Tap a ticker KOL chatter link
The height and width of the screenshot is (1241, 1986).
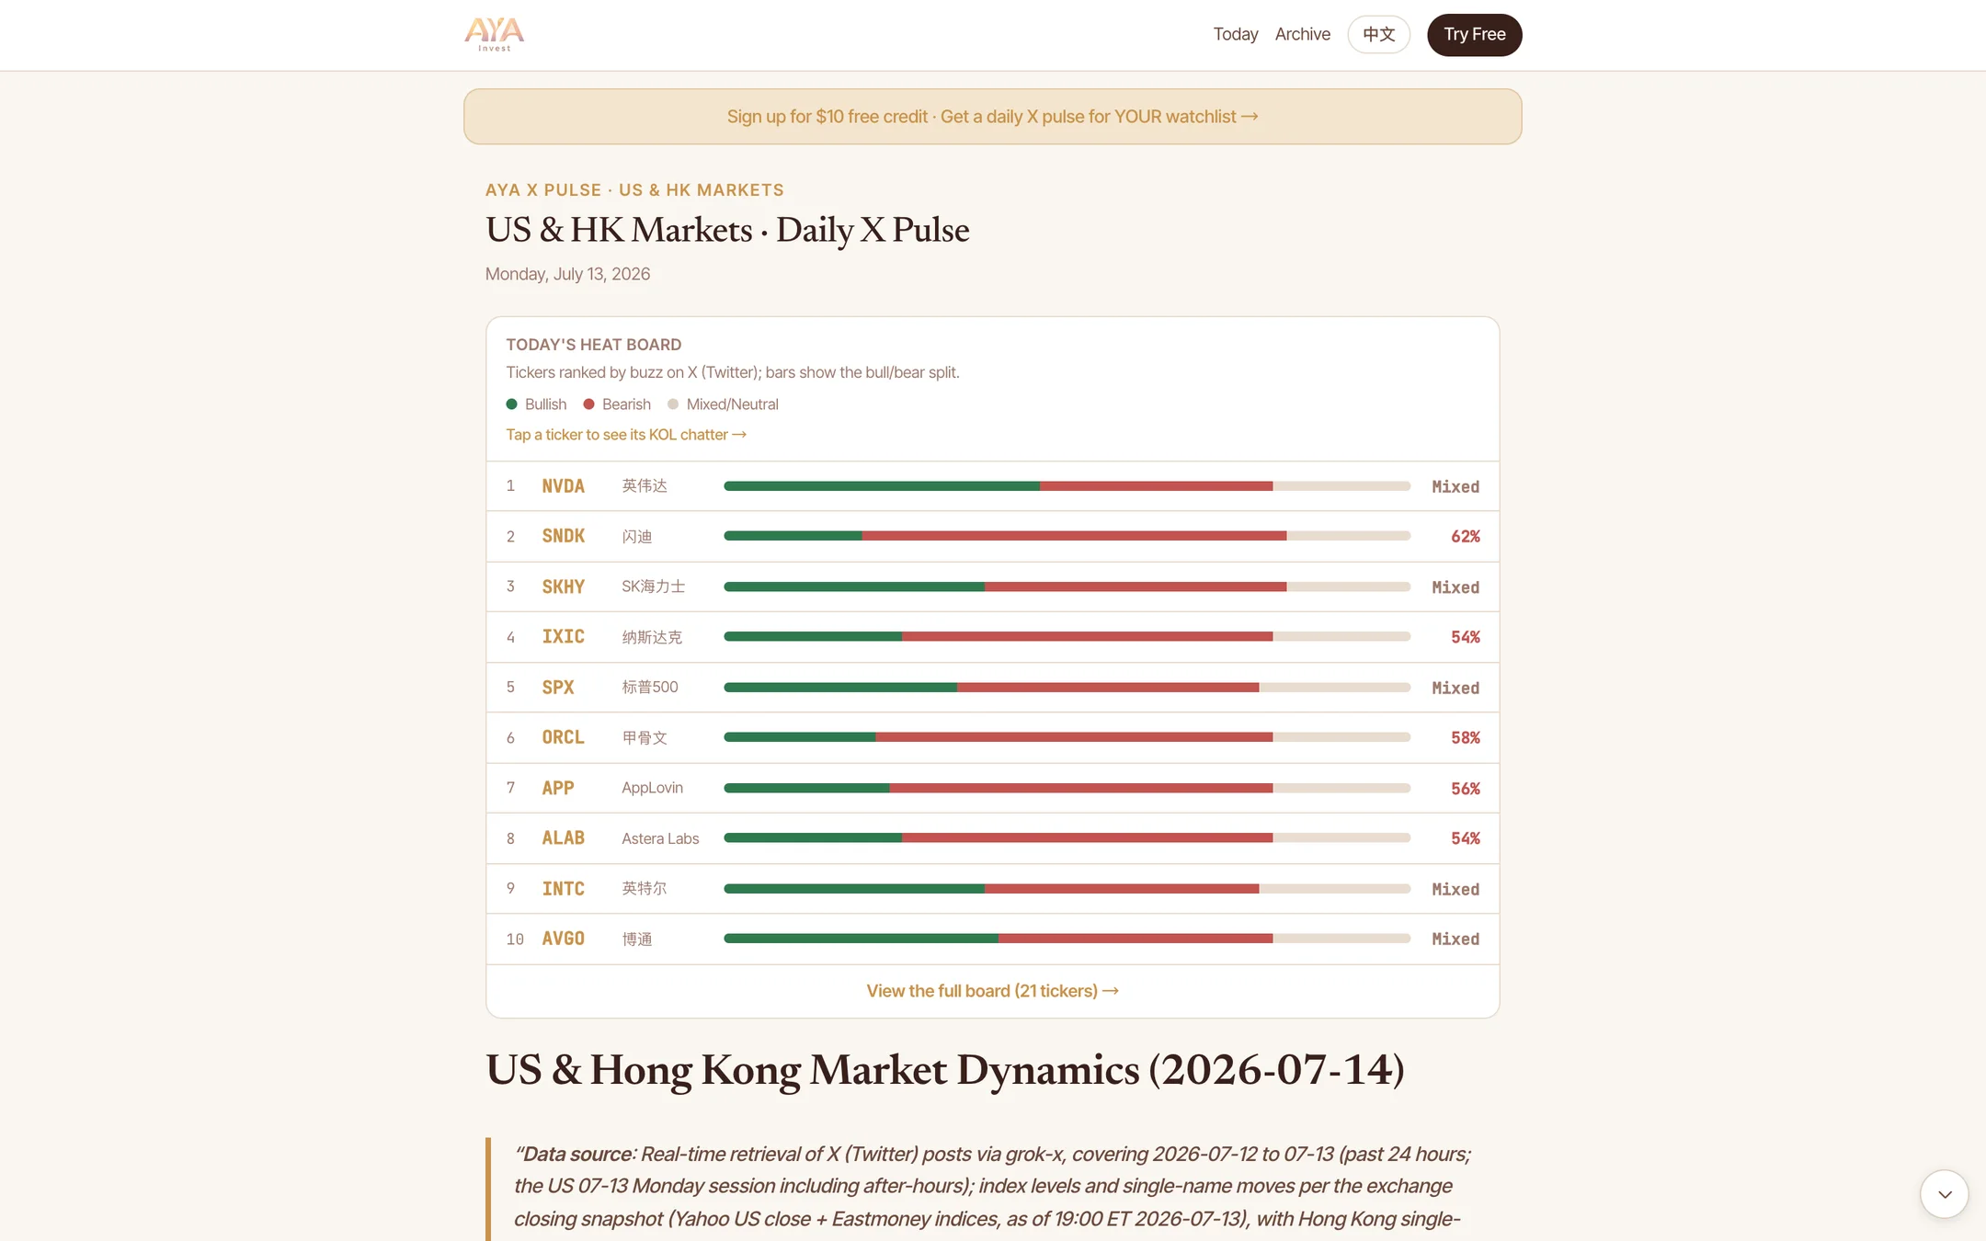point(626,435)
